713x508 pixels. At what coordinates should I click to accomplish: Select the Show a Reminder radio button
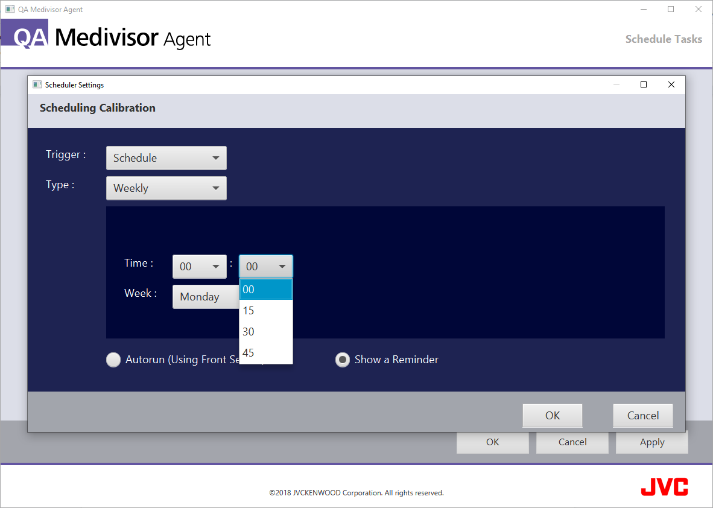pos(343,360)
